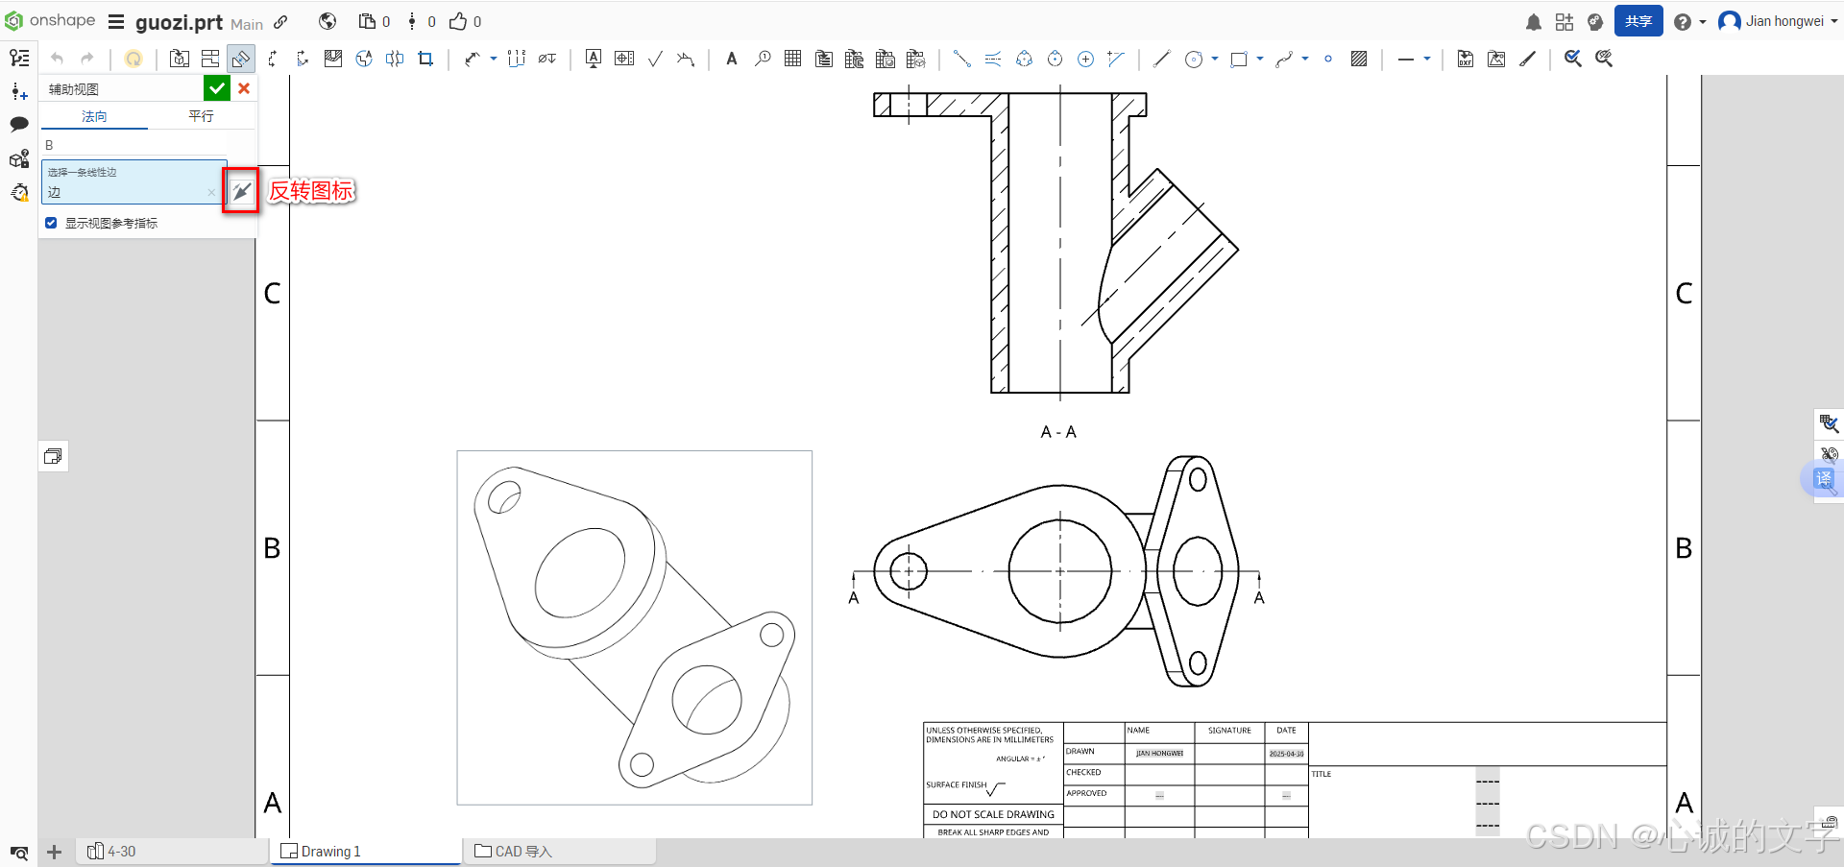Click the Main branch label
The height and width of the screenshot is (867, 1844).
click(247, 24)
